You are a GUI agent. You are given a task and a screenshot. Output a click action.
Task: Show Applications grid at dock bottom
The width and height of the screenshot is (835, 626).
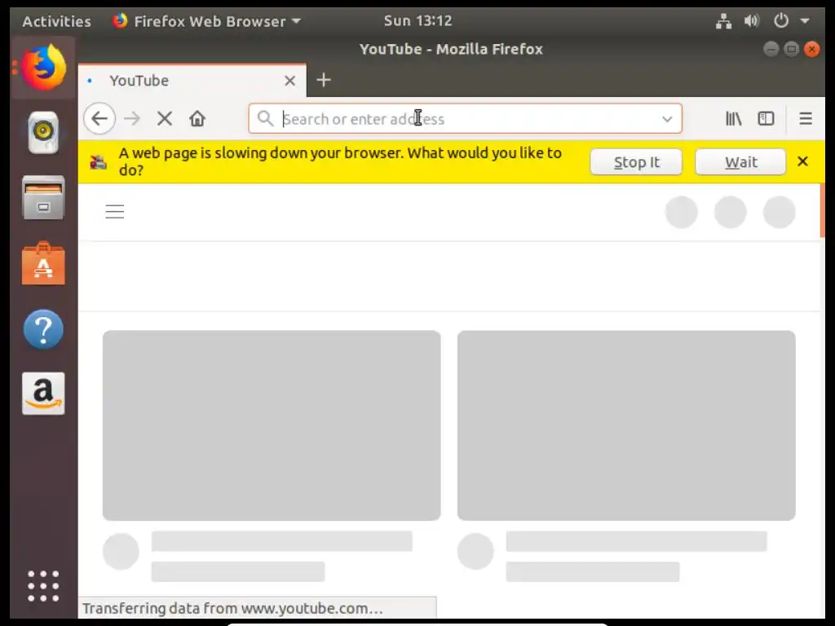44,585
